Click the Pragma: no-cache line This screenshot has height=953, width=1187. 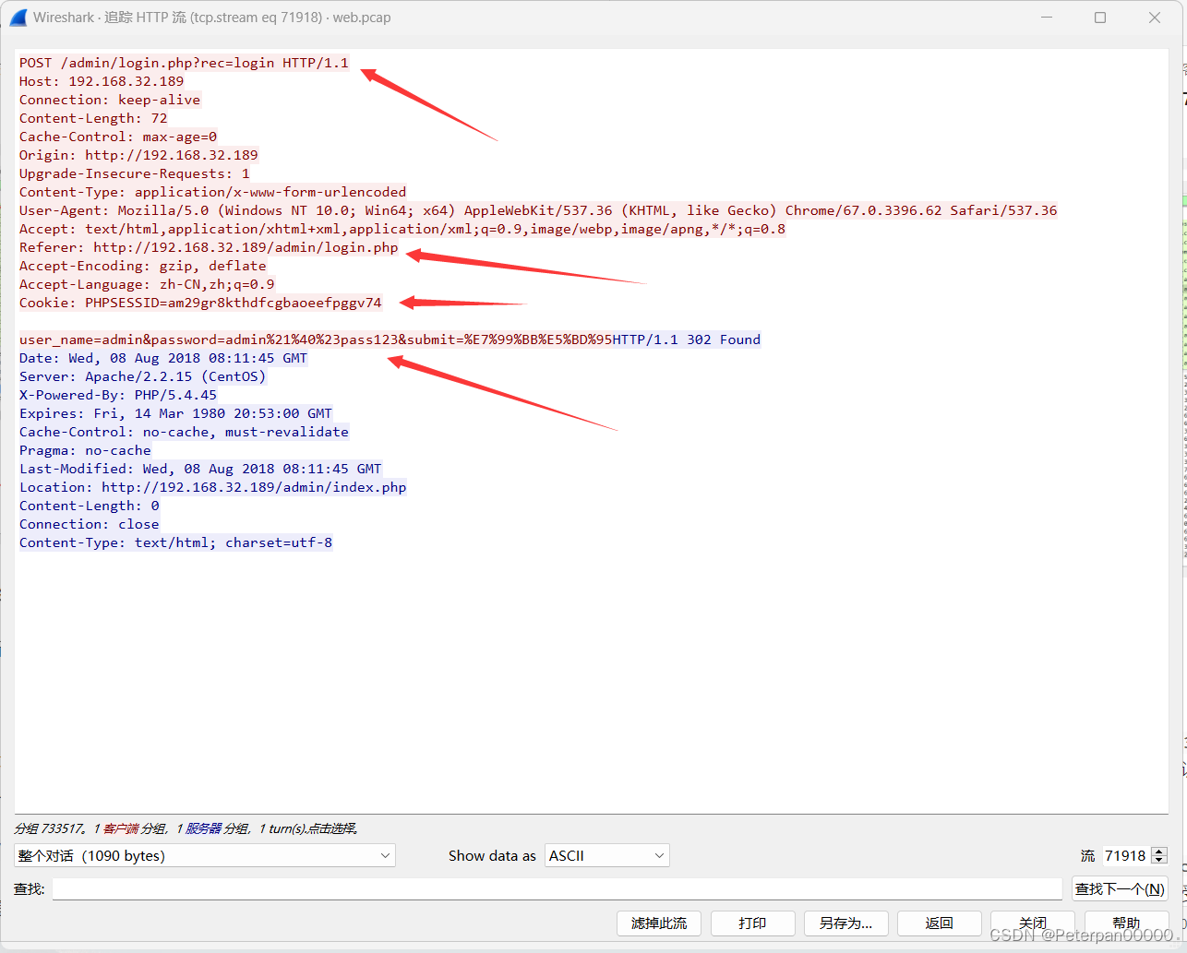tap(85, 450)
